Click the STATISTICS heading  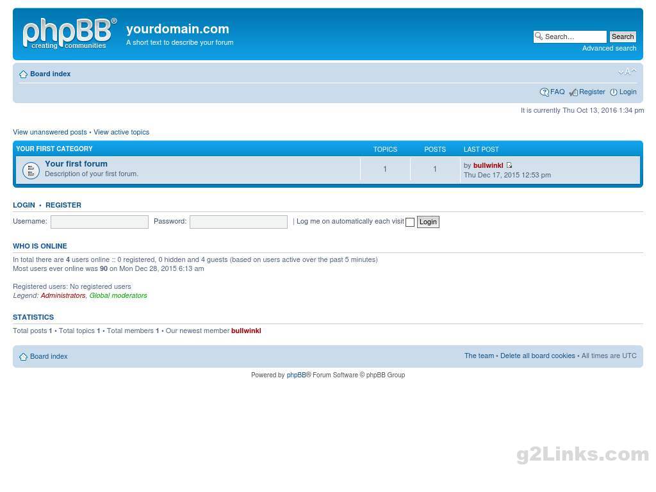[33, 317]
